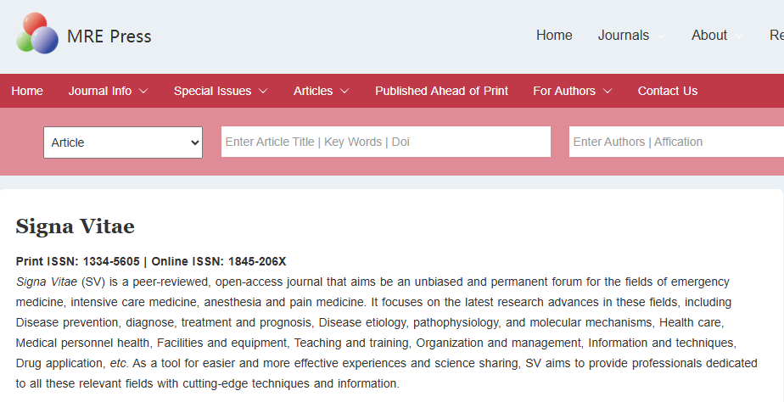Screen dimensions: 784x402
Task: Expand the Special Issues dropdown arrow
Action: [x=263, y=91]
